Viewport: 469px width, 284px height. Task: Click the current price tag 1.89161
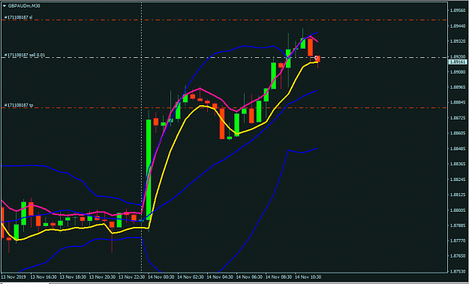[457, 62]
